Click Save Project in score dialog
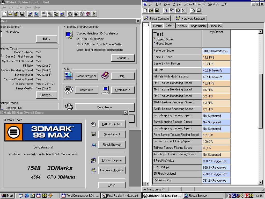 112,134
